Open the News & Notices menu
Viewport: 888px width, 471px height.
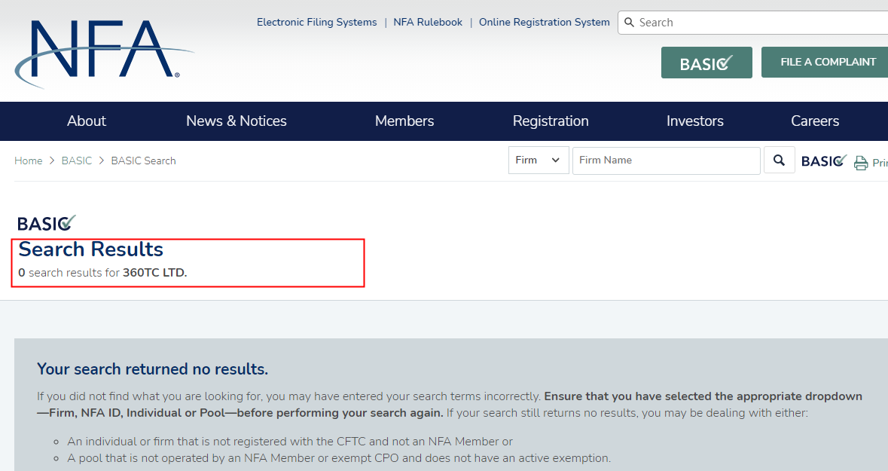[x=236, y=121]
